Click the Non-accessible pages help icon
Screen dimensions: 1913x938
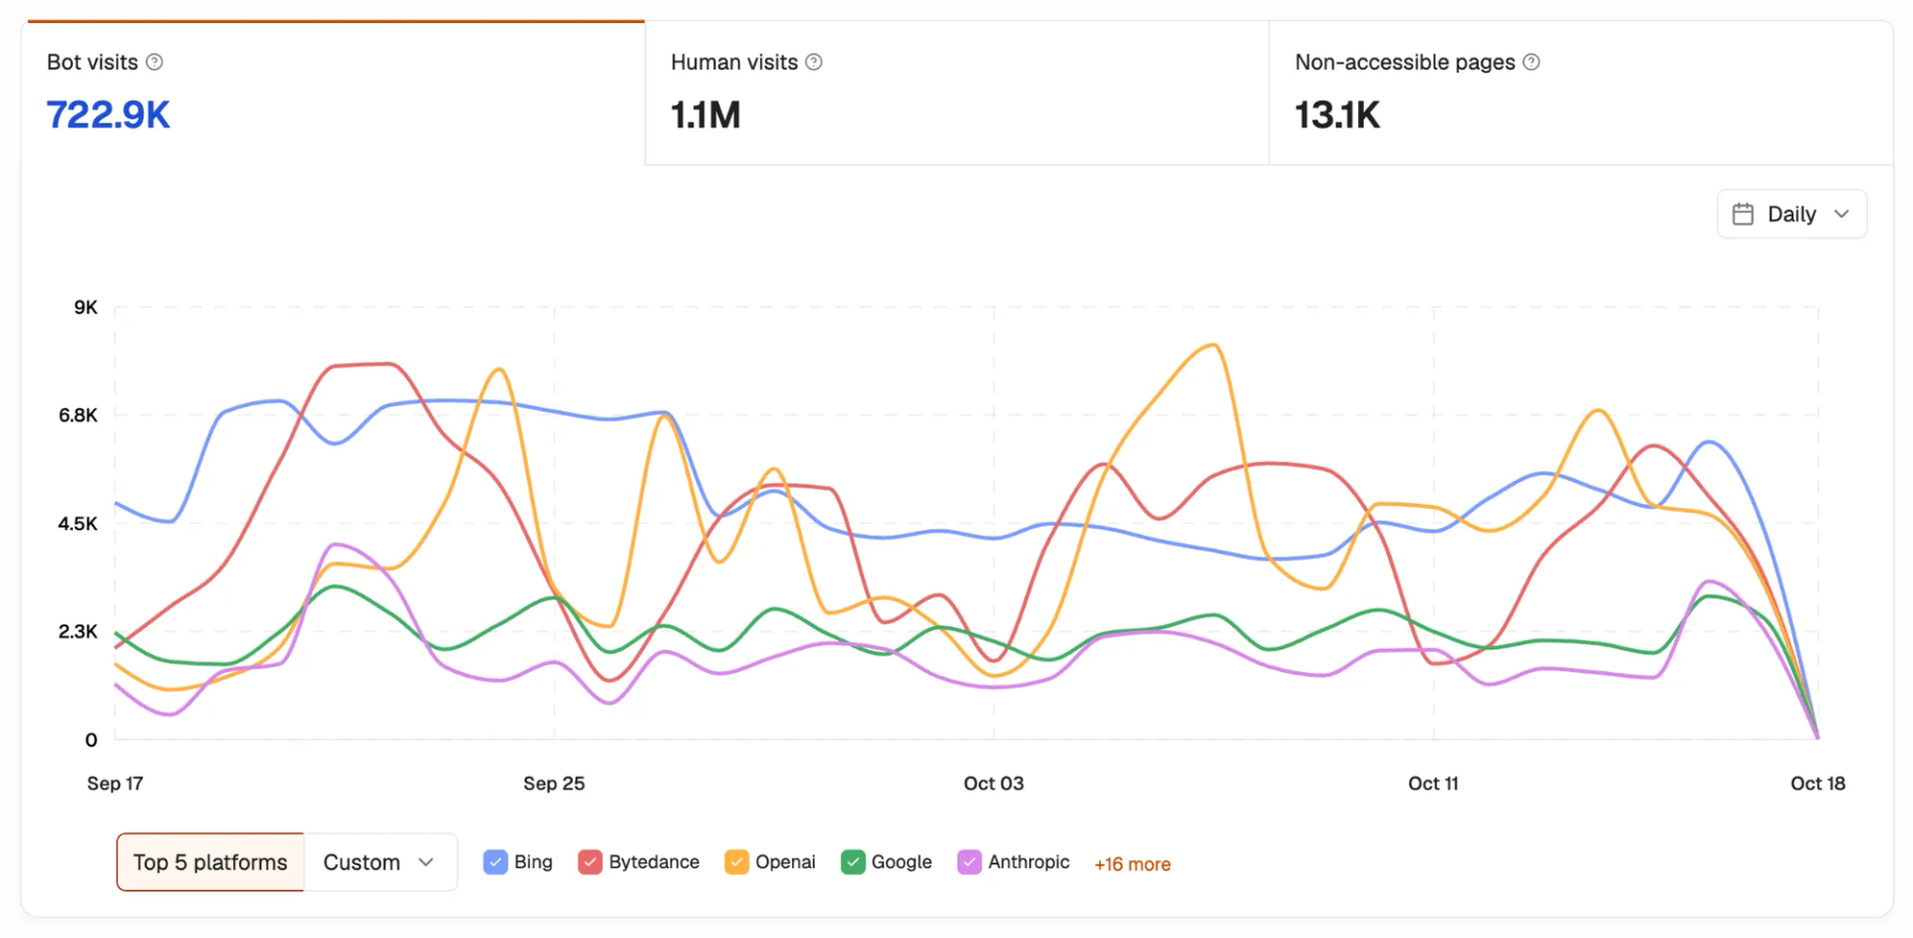(1531, 62)
